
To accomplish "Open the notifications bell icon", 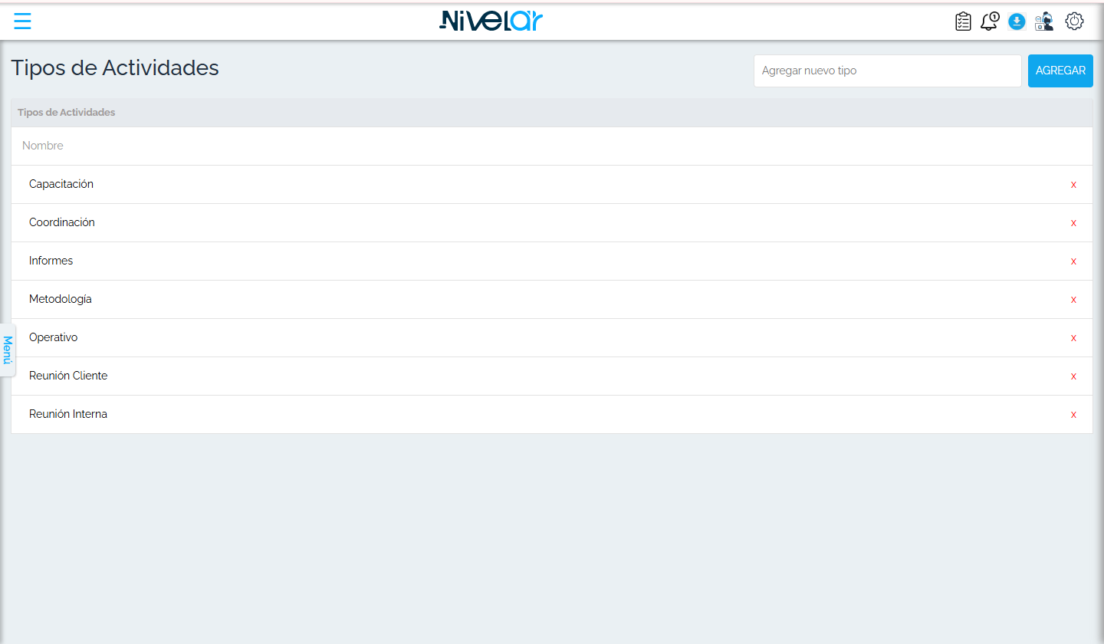I will (990, 21).
